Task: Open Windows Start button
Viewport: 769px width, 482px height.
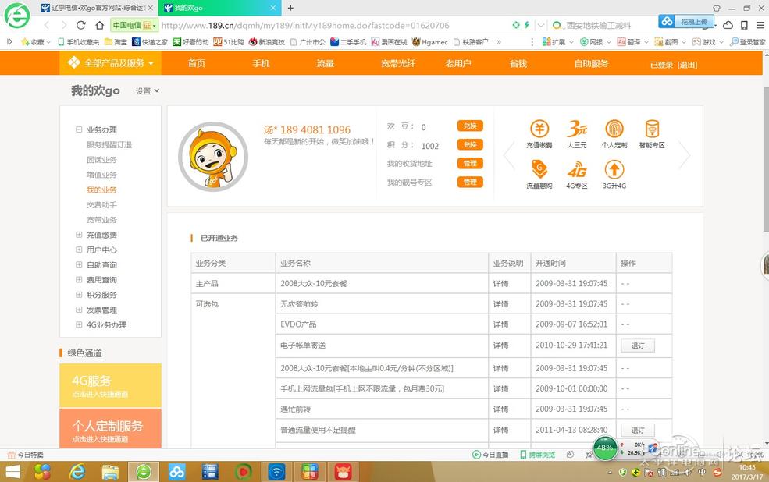Action: 12,472
